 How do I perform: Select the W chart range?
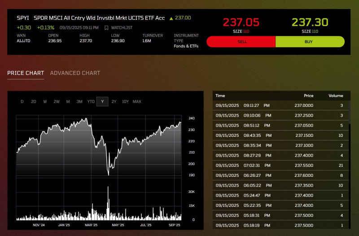[x=45, y=101]
